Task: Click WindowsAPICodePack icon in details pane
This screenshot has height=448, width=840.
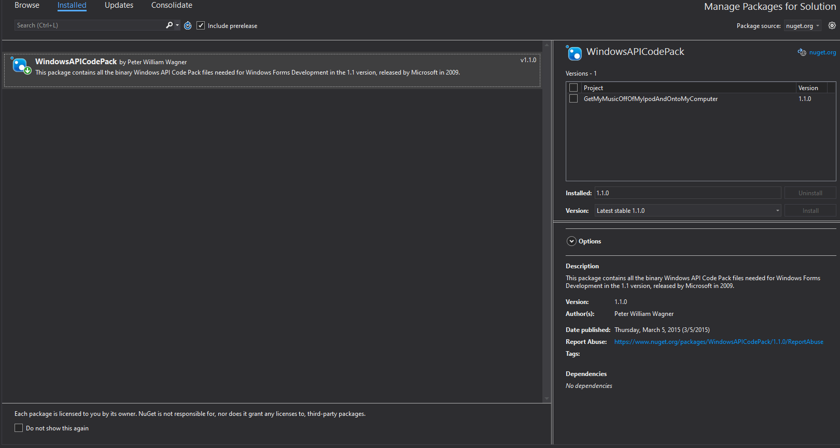Action: pos(574,53)
